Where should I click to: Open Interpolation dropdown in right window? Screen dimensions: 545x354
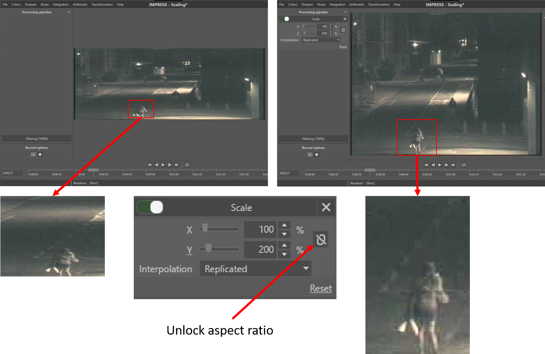click(321, 40)
